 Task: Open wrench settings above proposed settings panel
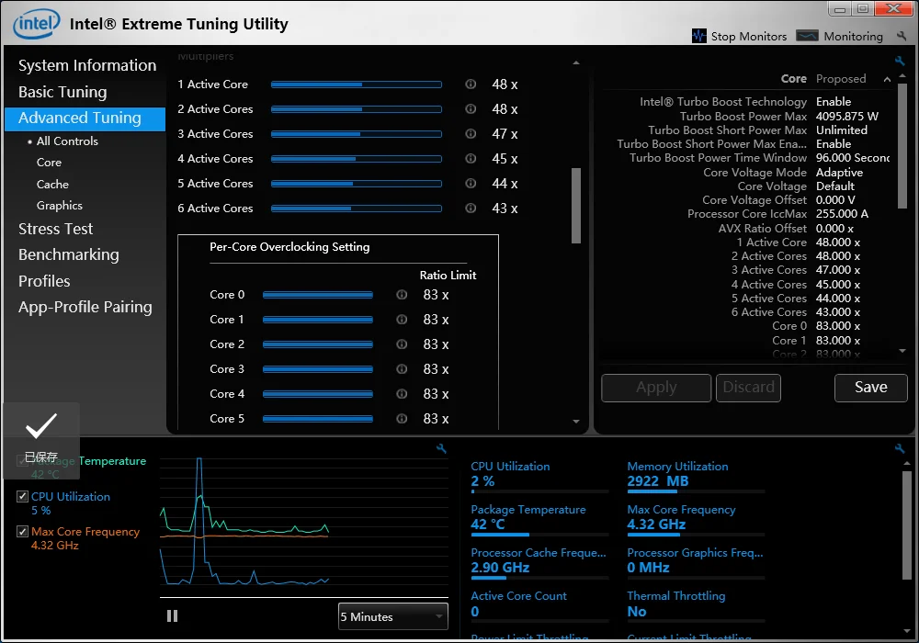[x=900, y=62]
